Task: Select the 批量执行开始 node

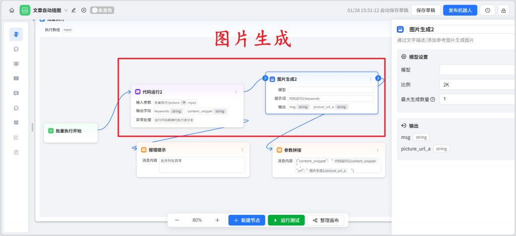Action: [71, 133]
